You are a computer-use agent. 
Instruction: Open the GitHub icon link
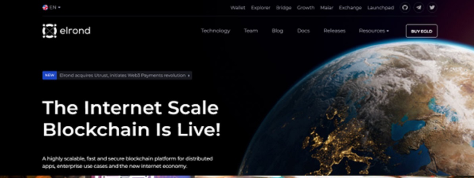(405, 8)
